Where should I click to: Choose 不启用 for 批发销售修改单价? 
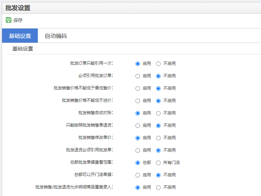coord(158,138)
